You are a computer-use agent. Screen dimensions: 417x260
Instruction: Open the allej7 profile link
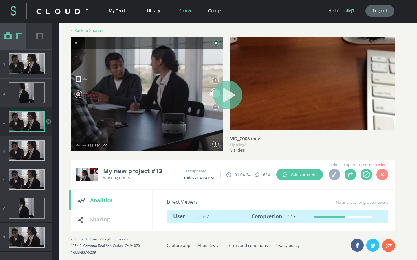click(349, 11)
